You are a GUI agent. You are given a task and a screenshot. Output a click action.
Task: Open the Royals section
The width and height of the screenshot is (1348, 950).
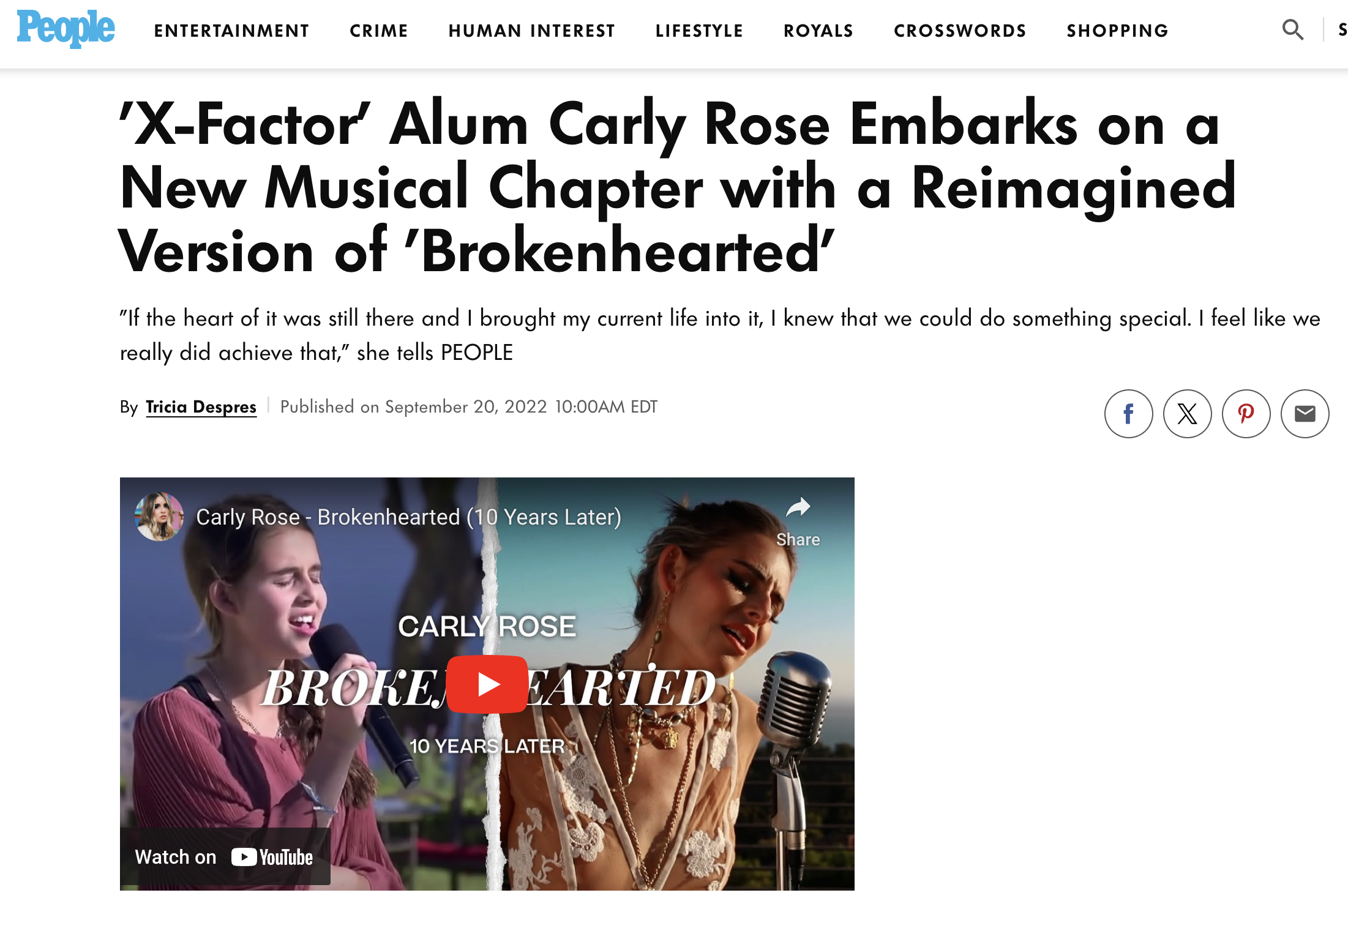pos(818,31)
